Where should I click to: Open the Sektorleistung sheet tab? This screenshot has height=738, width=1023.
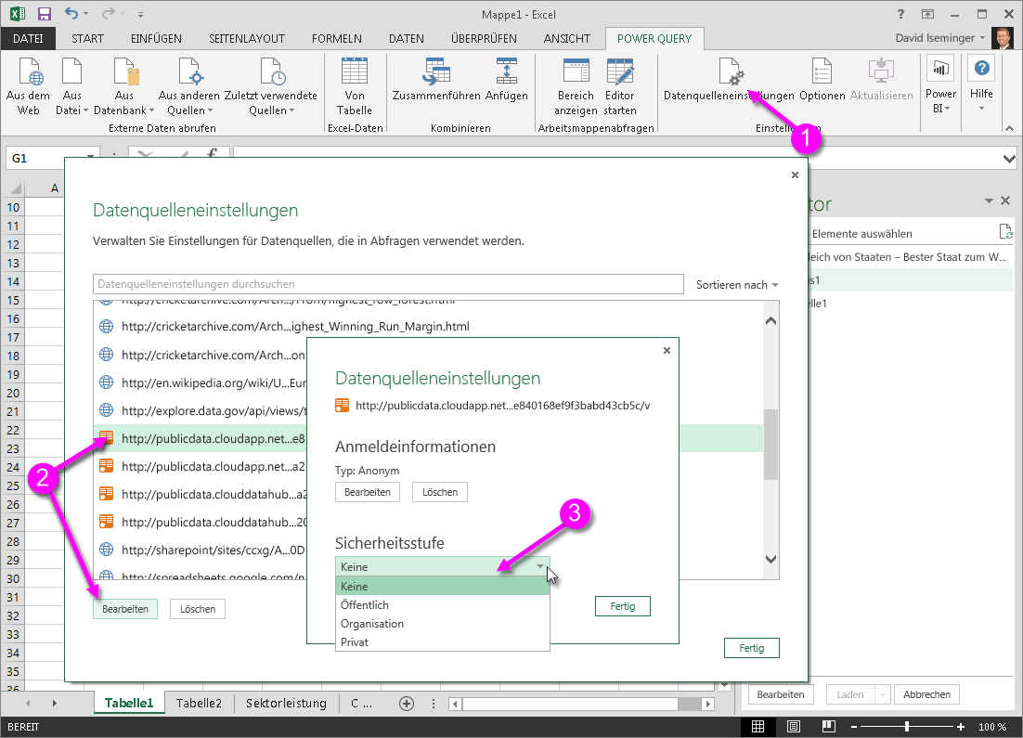point(286,703)
